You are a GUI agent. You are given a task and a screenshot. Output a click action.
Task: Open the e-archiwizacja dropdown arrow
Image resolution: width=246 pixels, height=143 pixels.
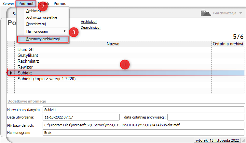pos(241,13)
